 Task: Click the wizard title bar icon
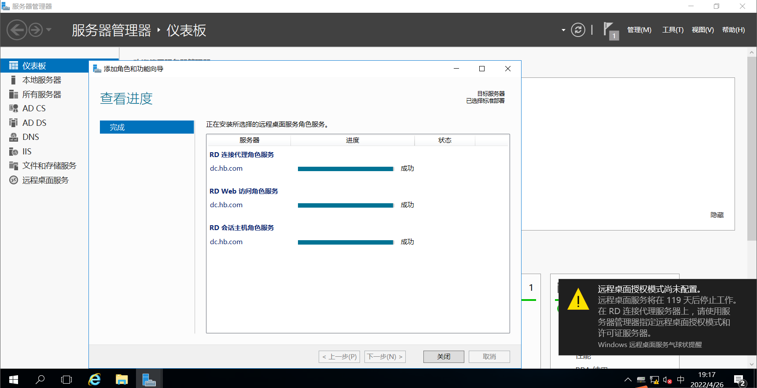tap(97, 69)
